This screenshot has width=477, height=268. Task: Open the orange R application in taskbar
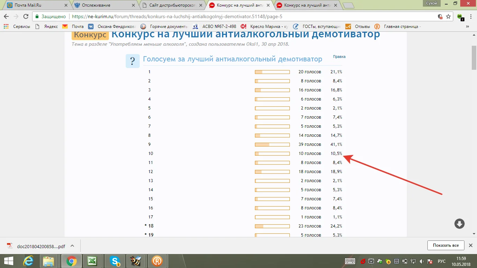coord(157,261)
